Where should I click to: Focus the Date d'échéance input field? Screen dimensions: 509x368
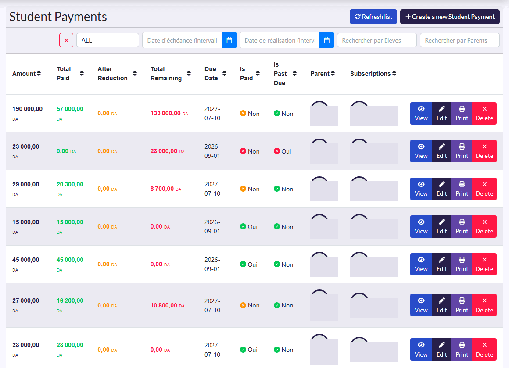click(182, 40)
